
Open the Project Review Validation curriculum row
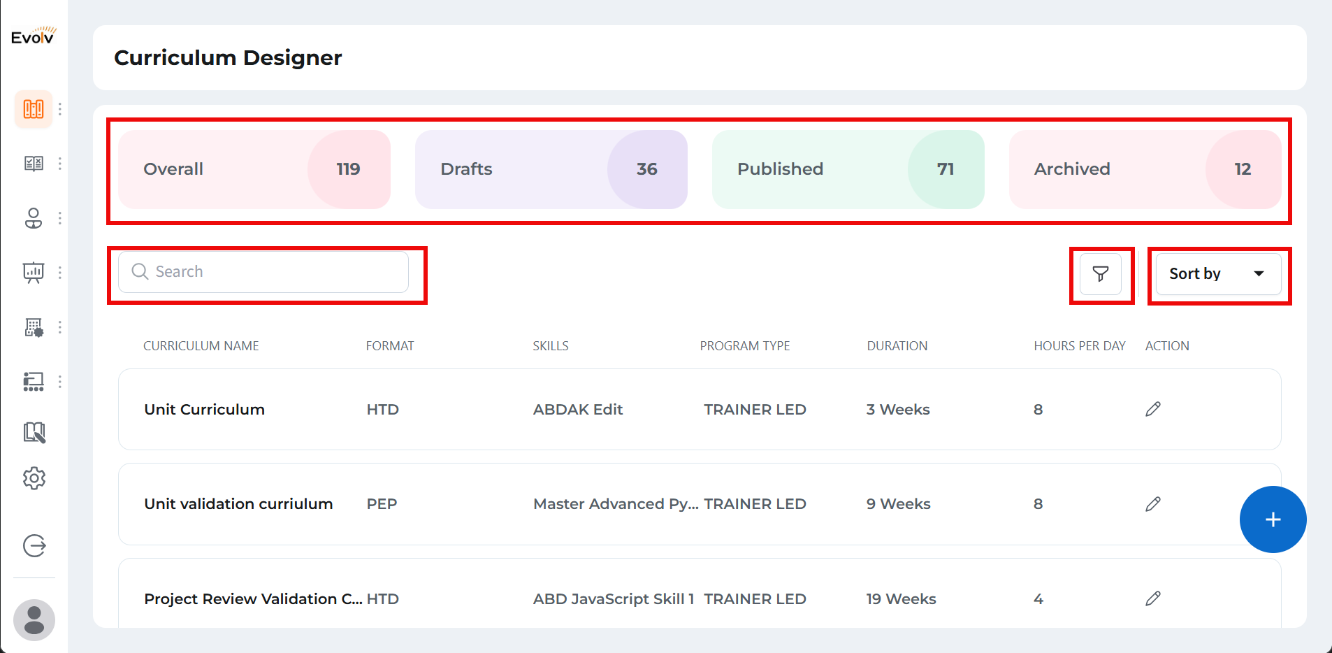pos(253,599)
